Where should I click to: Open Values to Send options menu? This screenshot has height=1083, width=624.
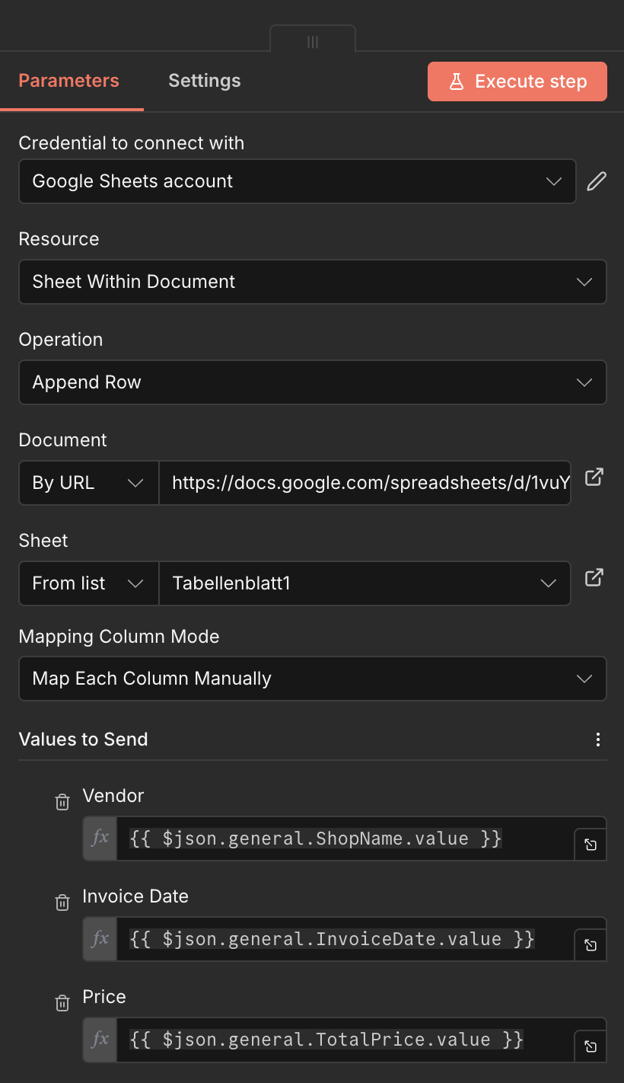(x=598, y=740)
